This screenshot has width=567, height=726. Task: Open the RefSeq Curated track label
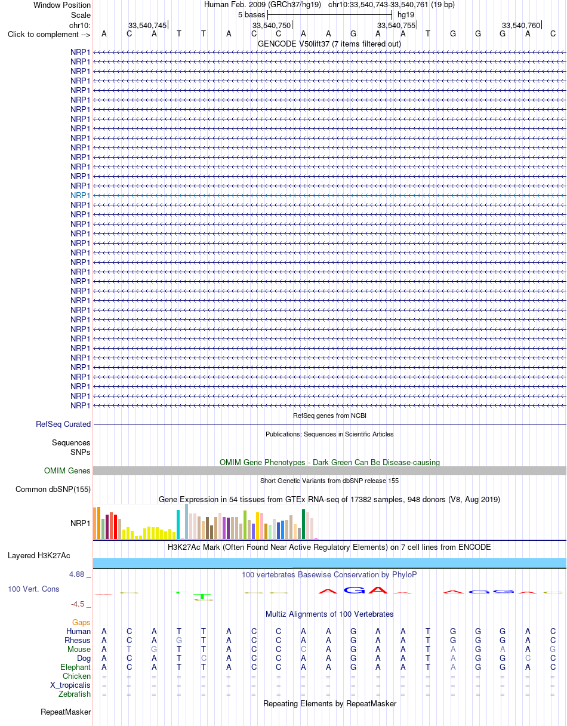click(63, 424)
